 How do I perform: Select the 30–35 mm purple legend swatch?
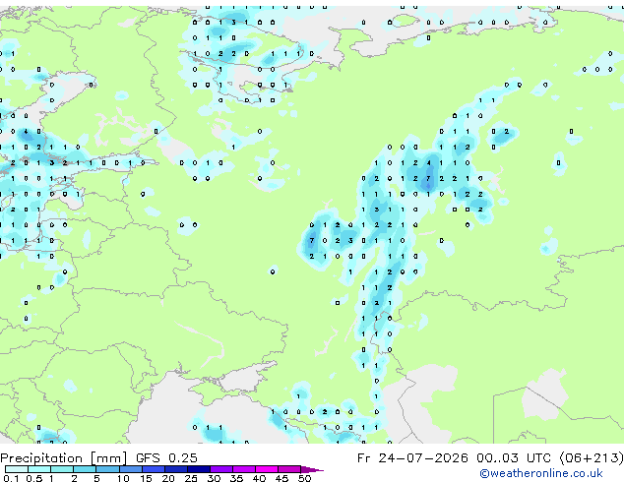(221, 469)
